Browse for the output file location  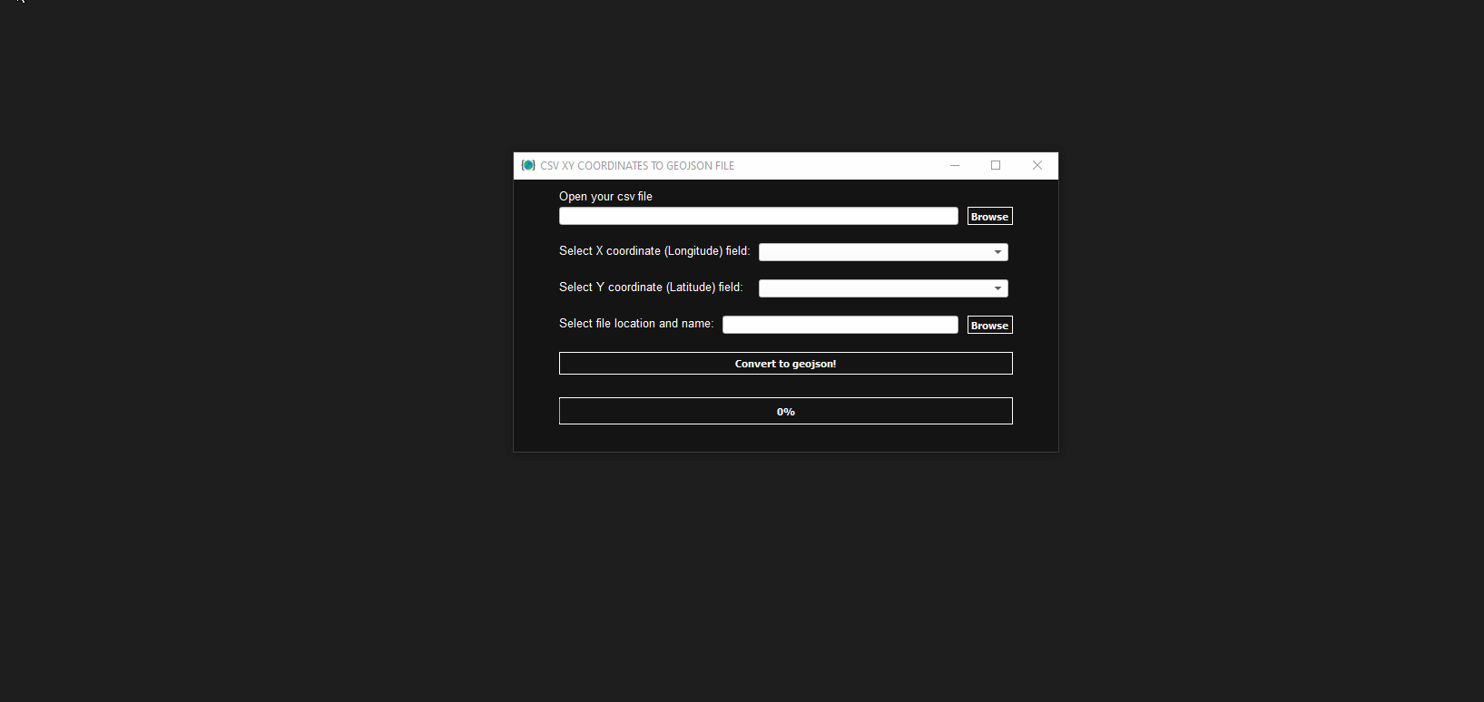989,326
